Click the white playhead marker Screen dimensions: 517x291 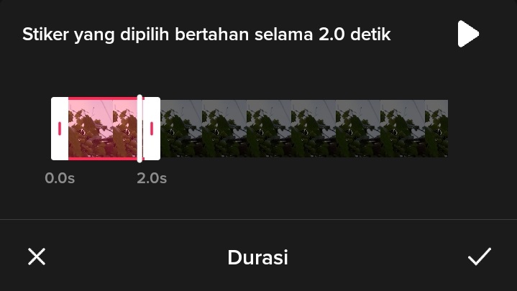(139, 129)
